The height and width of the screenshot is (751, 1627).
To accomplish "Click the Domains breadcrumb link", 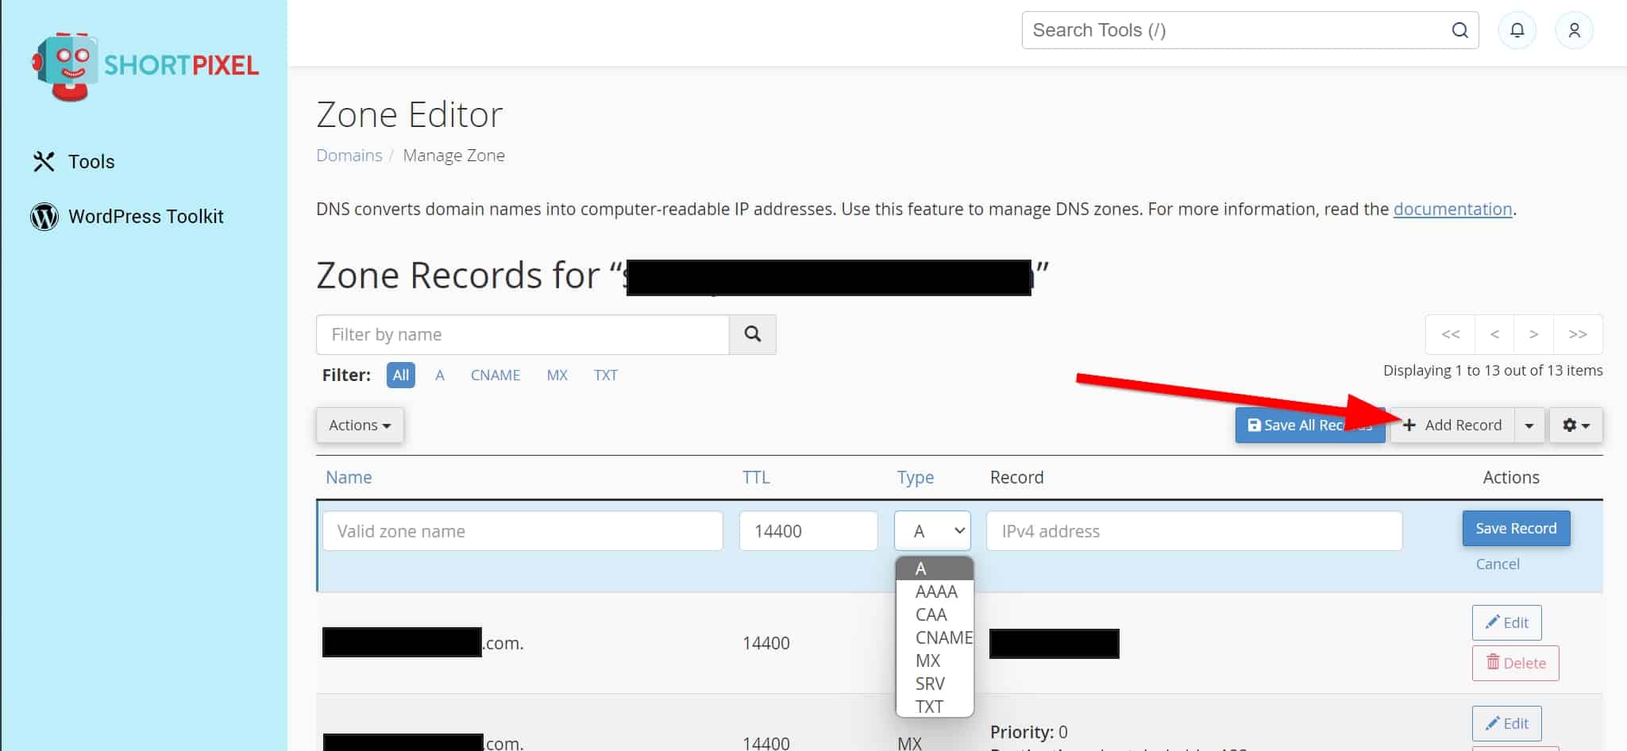I will [x=349, y=156].
